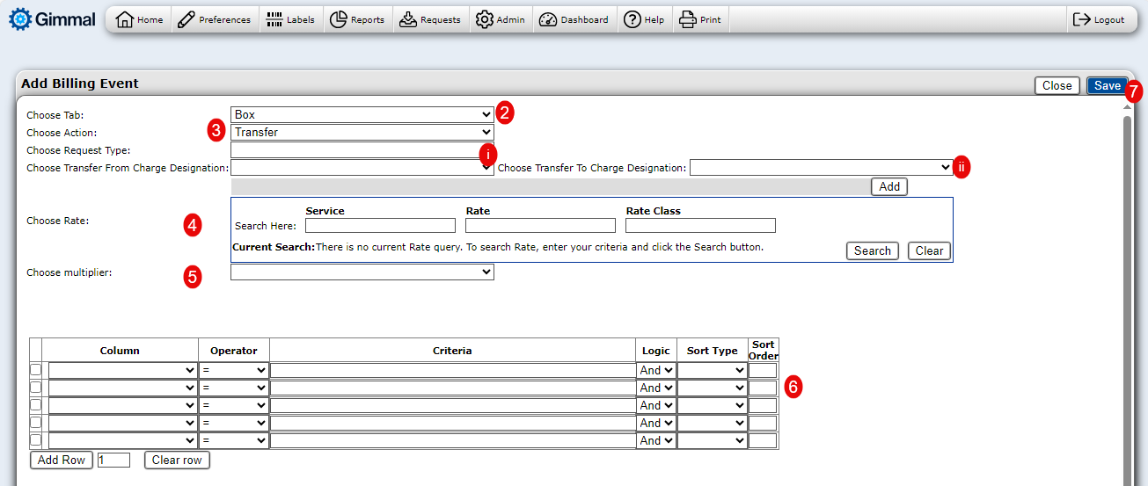This screenshot has width=1148, height=486.
Task: Click the Home house icon
Action: (x=125, y=19)
